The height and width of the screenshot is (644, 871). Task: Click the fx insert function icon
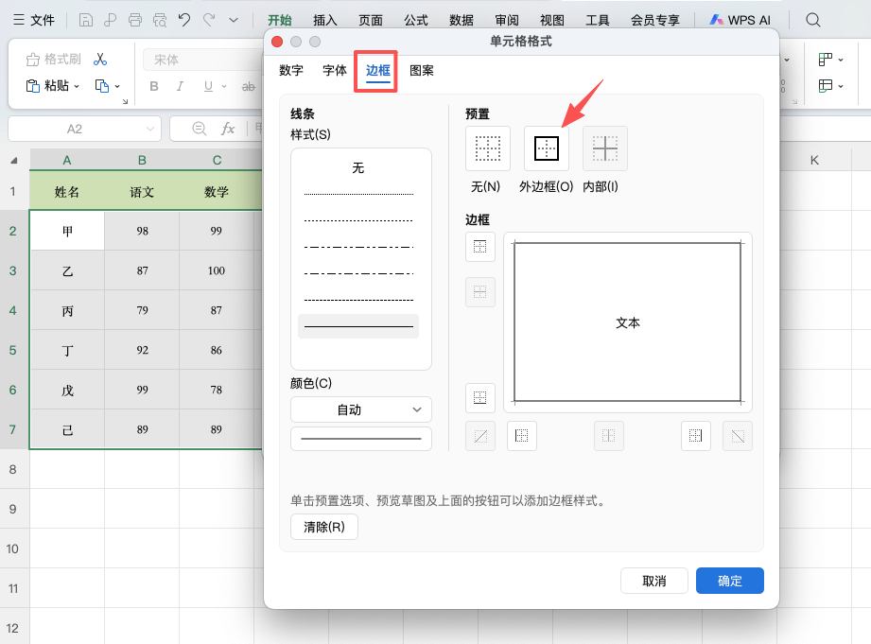tap(228, 129)
